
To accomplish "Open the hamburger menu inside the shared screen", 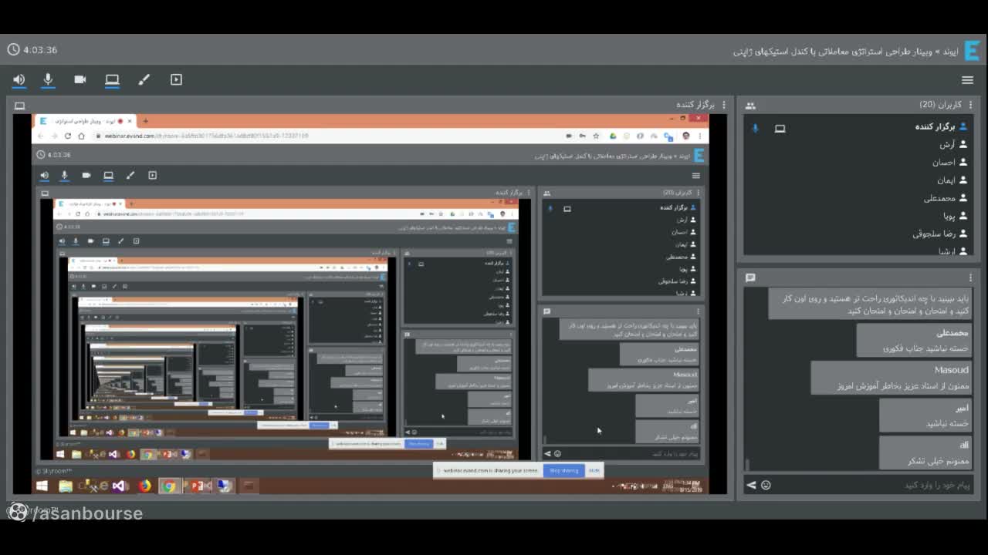I will coord(695,175).
